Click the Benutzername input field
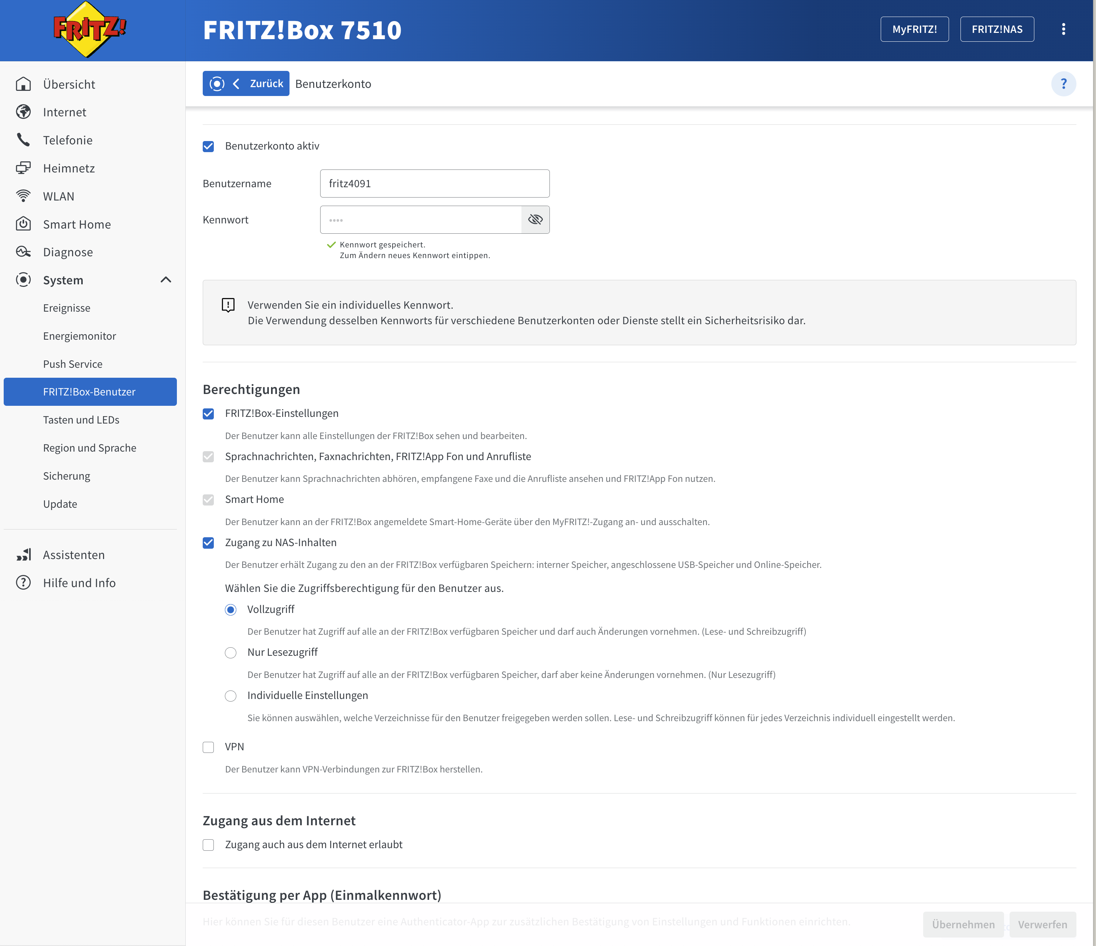1096x946 pixels. 434,184
